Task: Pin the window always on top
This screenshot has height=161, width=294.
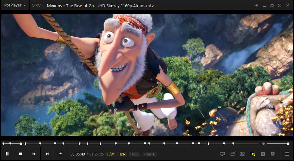Action: pyautogui.click(x=257, y=6)
